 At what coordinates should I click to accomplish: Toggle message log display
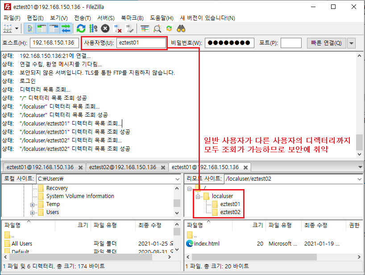click(x=30, y=28)
